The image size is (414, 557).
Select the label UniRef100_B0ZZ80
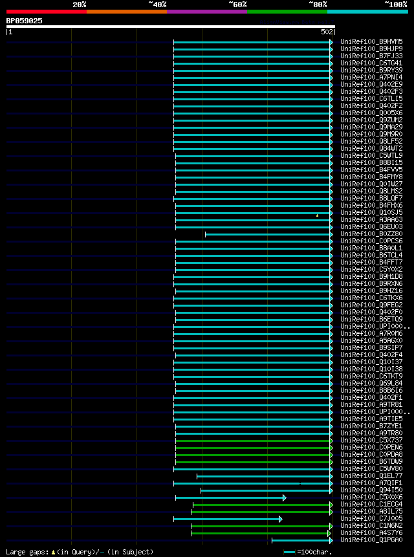(x=371, y=234)
